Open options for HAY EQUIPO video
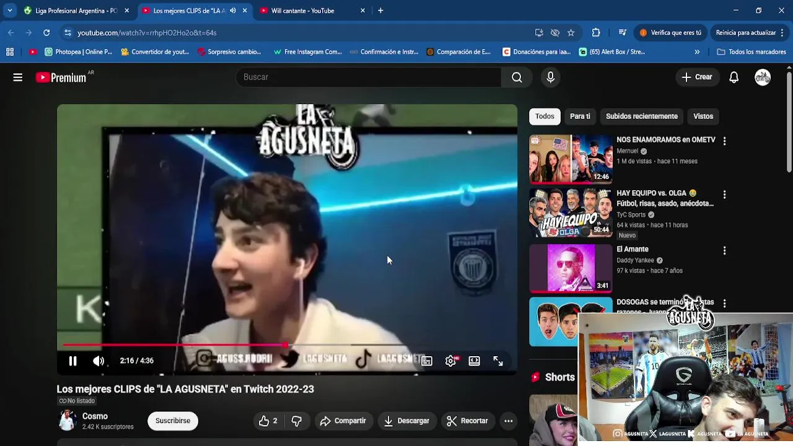Image resolution: width=793 pixels, height=446 pixels. tap(724, 195)
